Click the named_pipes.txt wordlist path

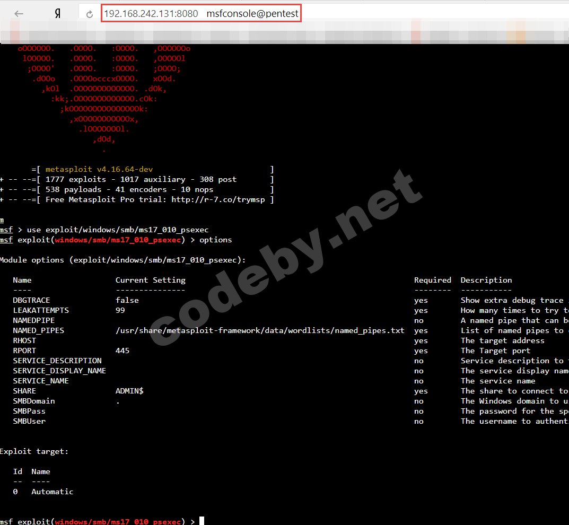click(260, 330)
